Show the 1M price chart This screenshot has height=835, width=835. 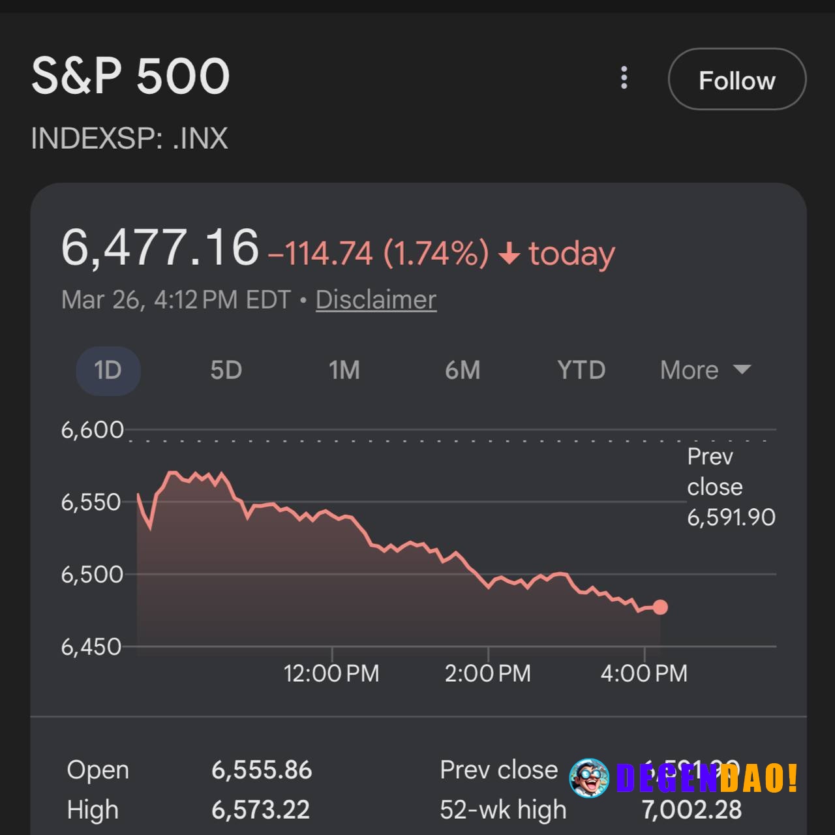345,370
